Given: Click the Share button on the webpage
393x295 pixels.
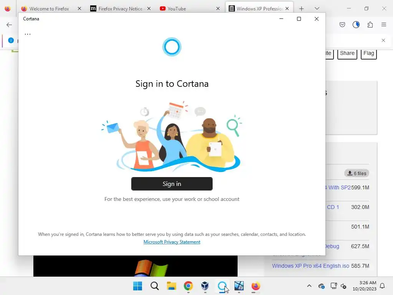Looking at the screenshot, I should [x=347, y=53].
